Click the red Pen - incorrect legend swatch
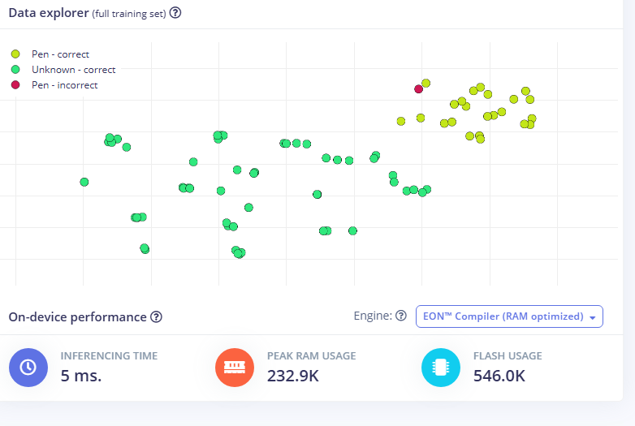635x426 pixels. pyautogui.click(x=15, y=85)
